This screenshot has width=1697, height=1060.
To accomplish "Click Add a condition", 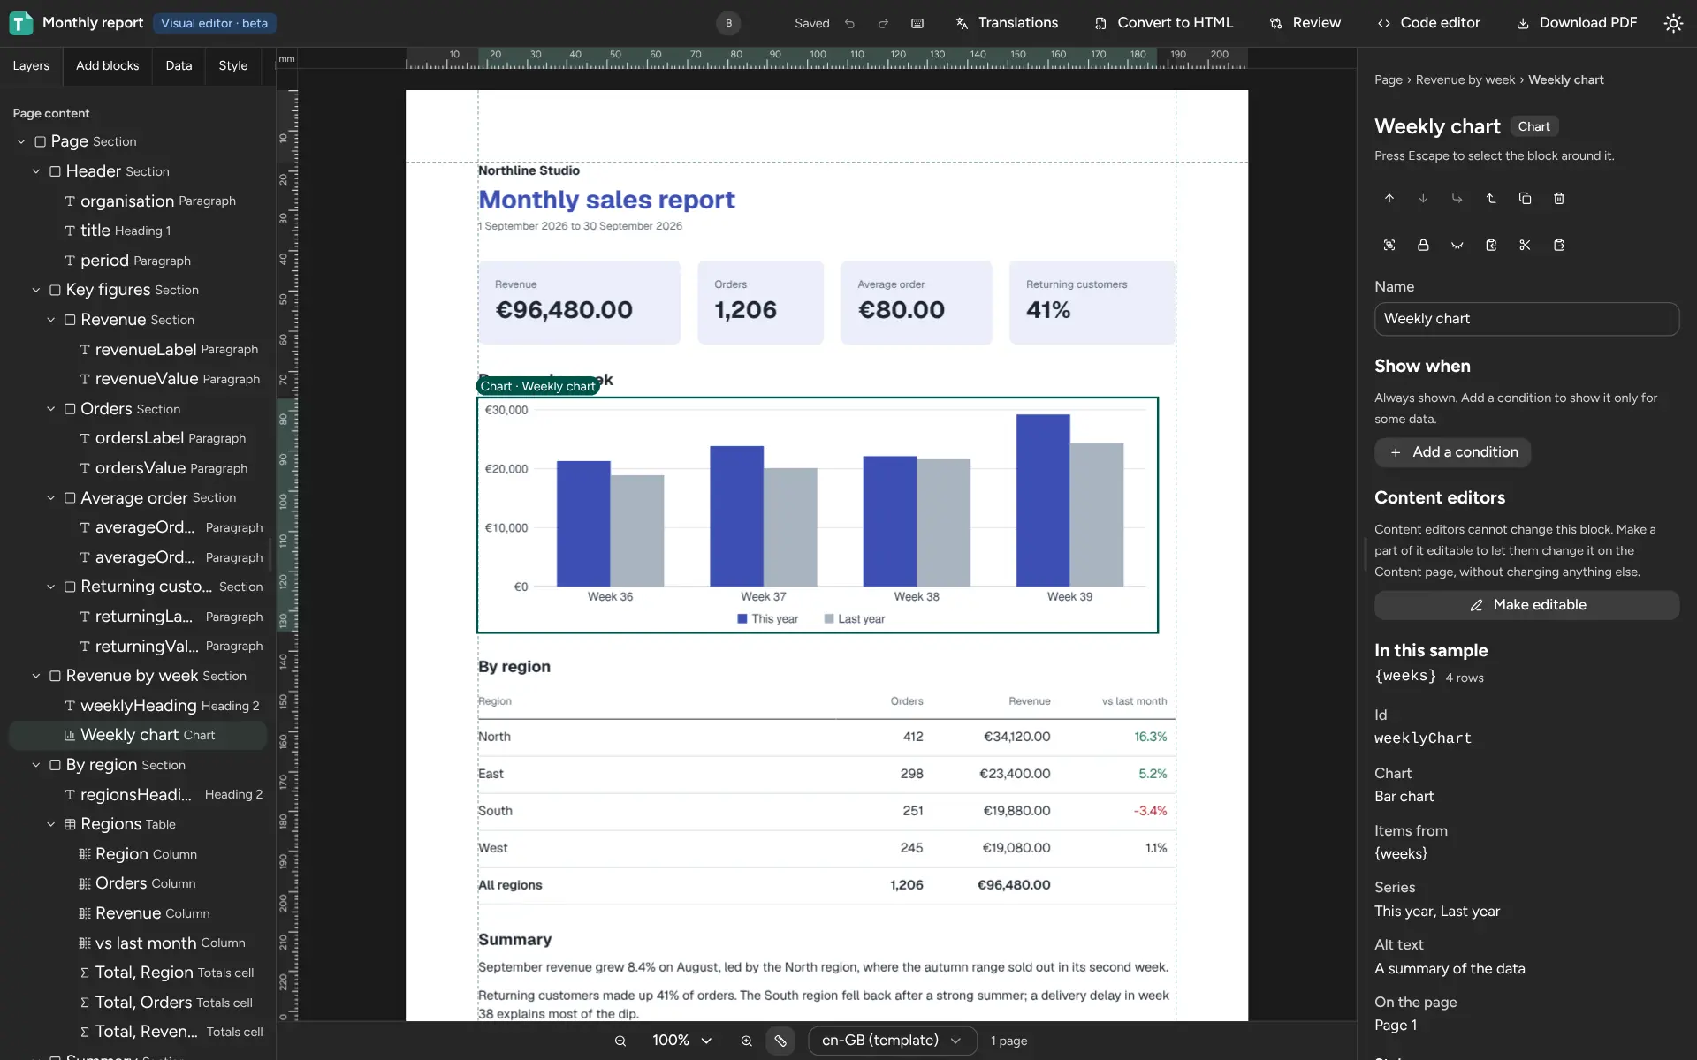I will pyautogui.click(x=1452, y=452).
